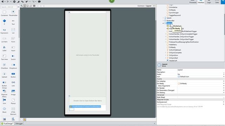Pick the If widget
The width and height of the screenshot is (225, 126).
4,22
